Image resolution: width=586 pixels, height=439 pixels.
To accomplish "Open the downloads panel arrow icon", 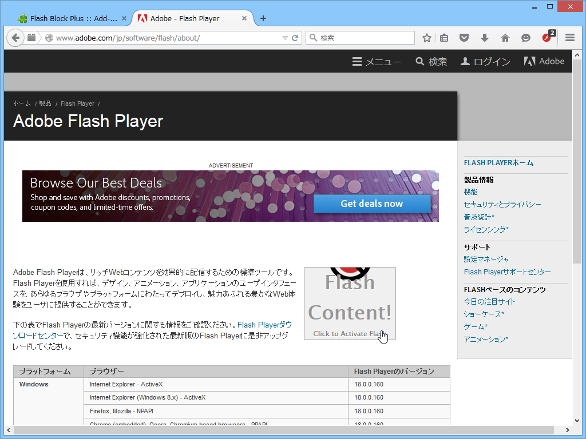I will tap(485, 38).
